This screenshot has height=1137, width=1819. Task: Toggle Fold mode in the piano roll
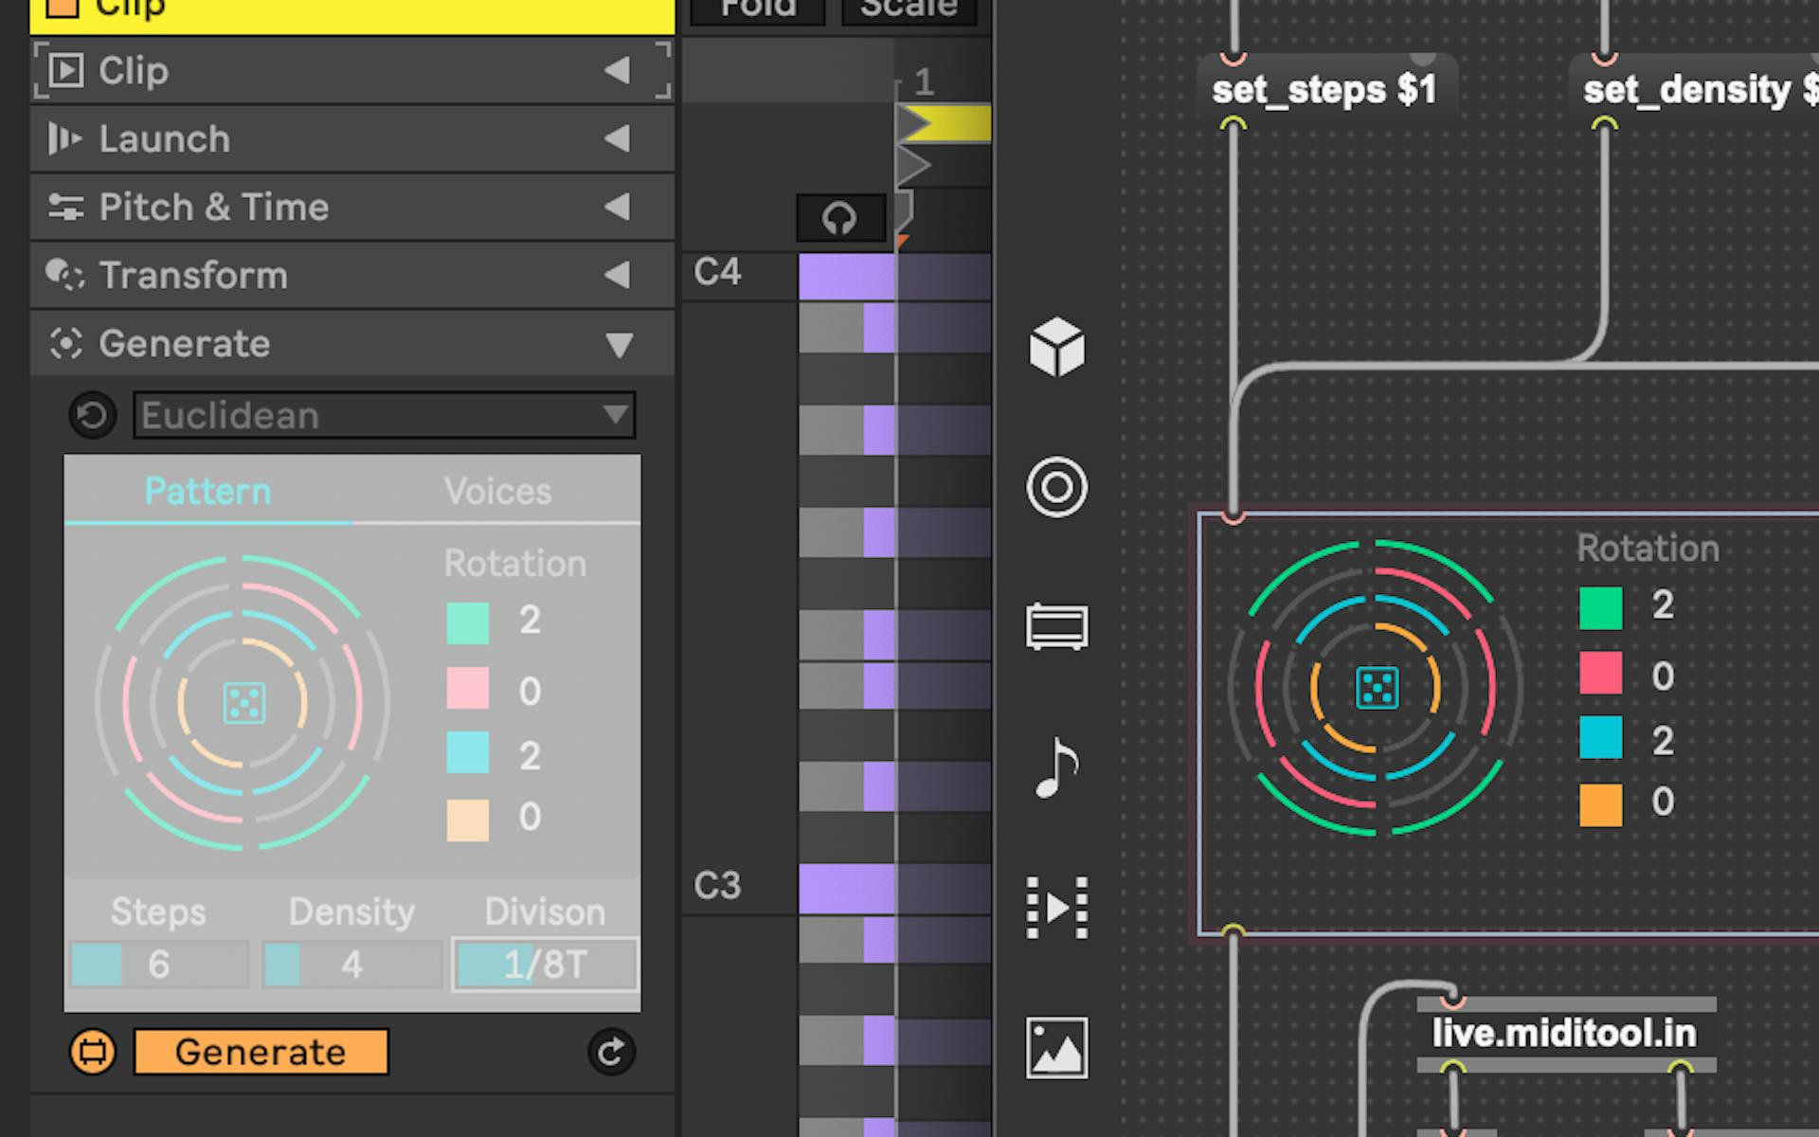[x=755, y=8]
